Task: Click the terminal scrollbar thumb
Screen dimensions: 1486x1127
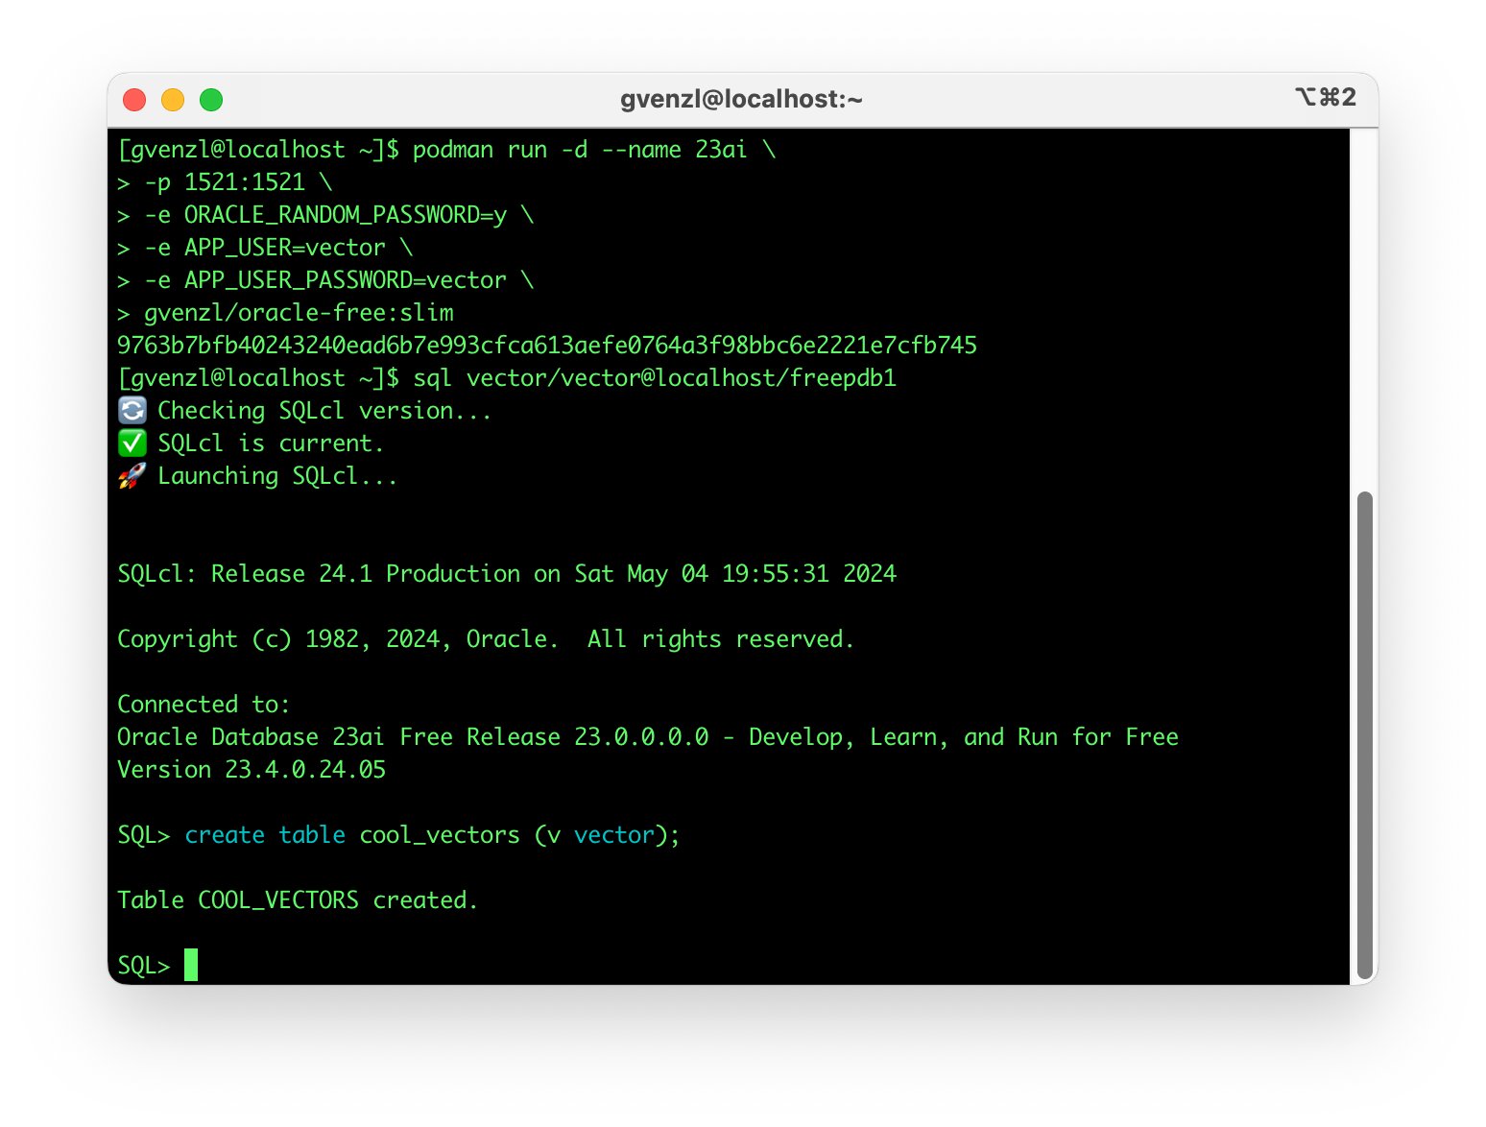Action: coord(1364,735)
